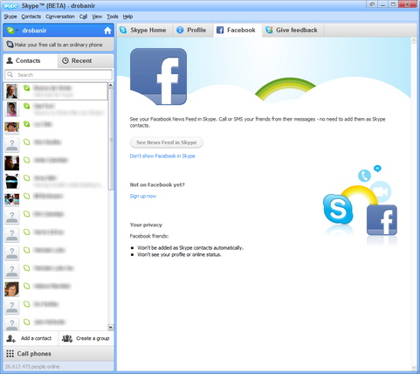This screenshot has height=374, width=420.
Task: Switch to the Recent tab
Action: click(86, 60)
